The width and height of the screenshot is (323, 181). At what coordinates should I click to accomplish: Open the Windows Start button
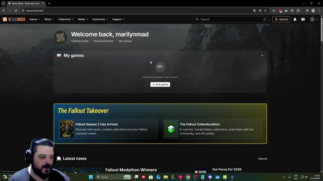[91, 177]
